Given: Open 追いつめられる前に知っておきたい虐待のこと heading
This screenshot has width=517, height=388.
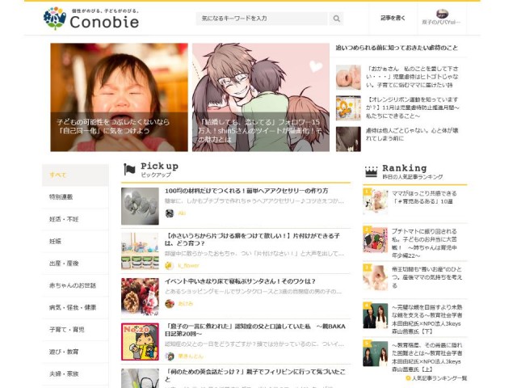Looking at the screenshot, I should 397,48.
